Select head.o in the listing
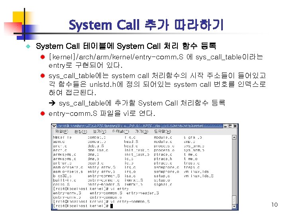 (x=131, y=146)
